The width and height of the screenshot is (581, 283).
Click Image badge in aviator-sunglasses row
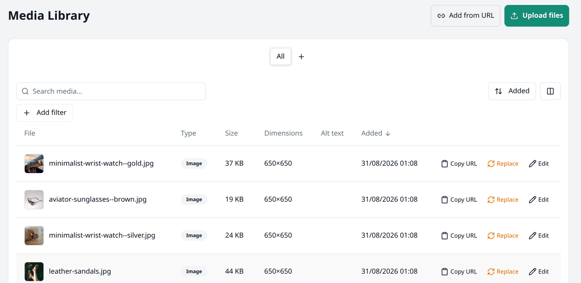(x=194, y=200)
